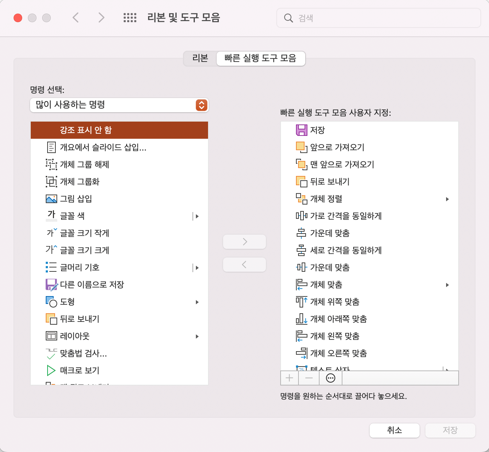
Task: Click the 개체 위쪽 맞춤 icon
Action: pyautogui.click(x=301, y=302)
